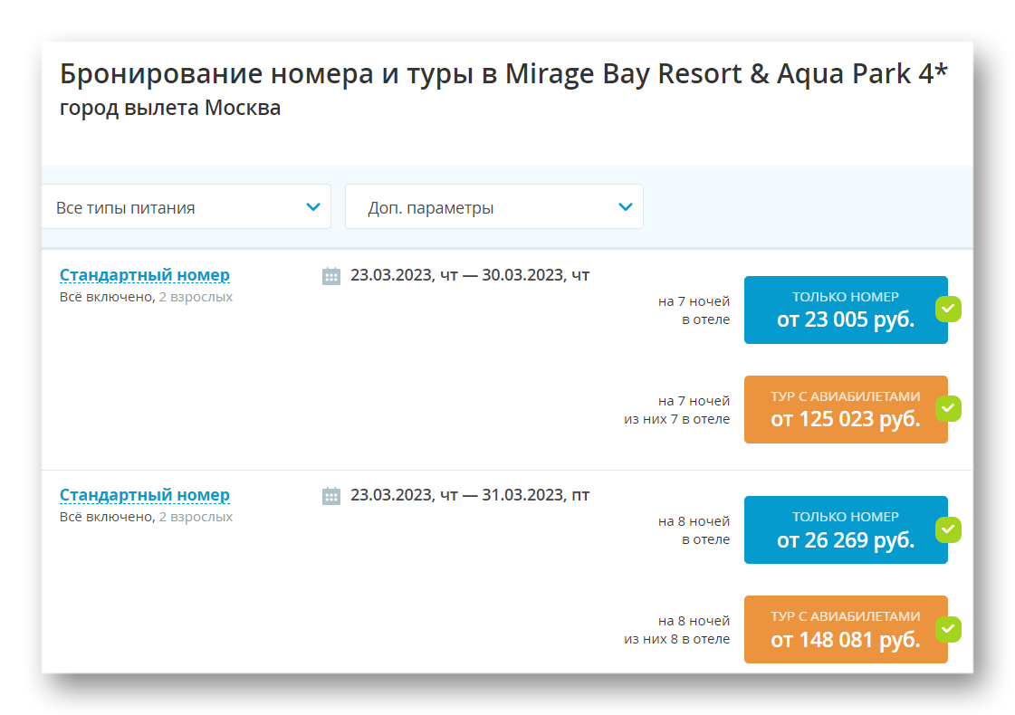Book tour with flights from 125 023 руб.
Image resolution: width=1015 pixels, height=715 pixels.
(846, 410)
